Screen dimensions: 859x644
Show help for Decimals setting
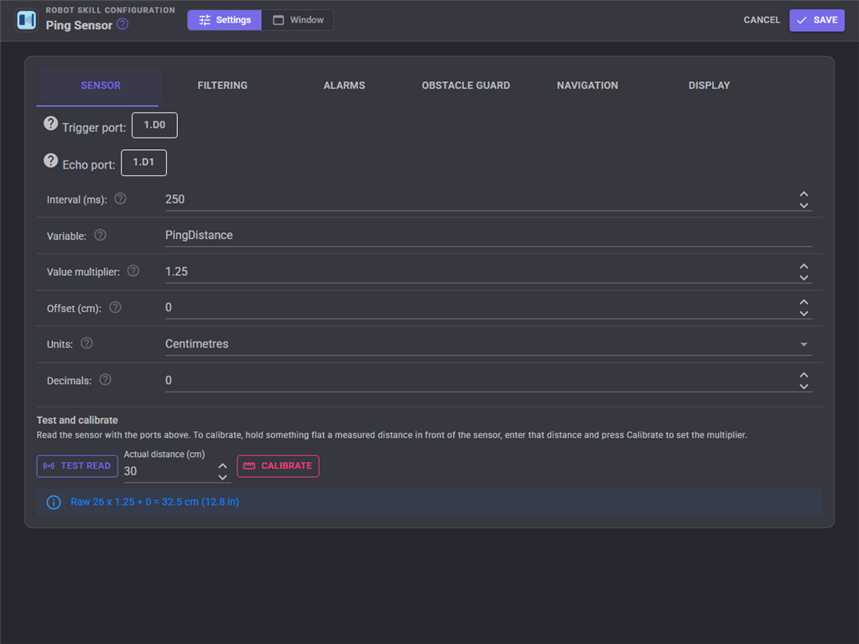coord(105,380)
